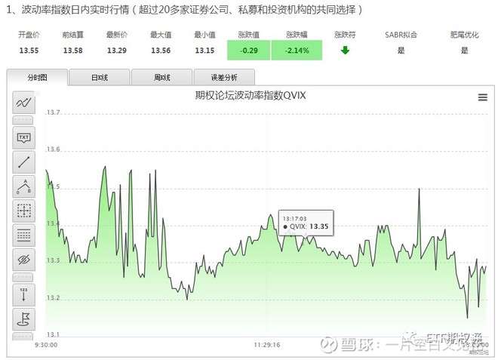Click the 9:30:00 time axis label
Image resolution: width=498 pixels, height=360 pixels.
coord(46,345)
